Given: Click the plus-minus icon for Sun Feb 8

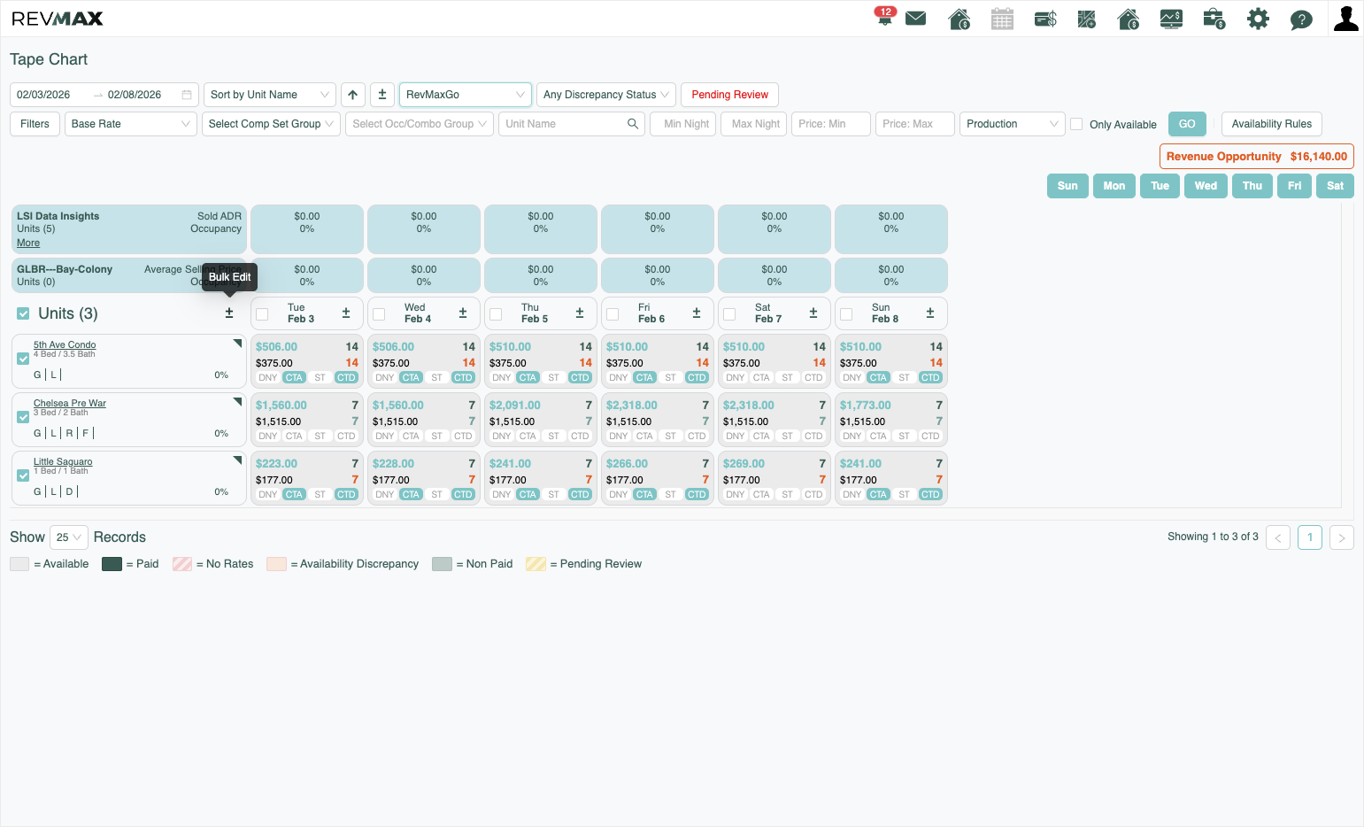Looking at the screenshot, I should pyautogui.click(x=930, y=313).
